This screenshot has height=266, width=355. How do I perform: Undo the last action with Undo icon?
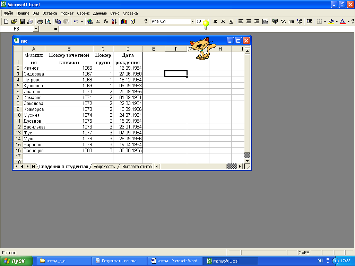[76, 21]
